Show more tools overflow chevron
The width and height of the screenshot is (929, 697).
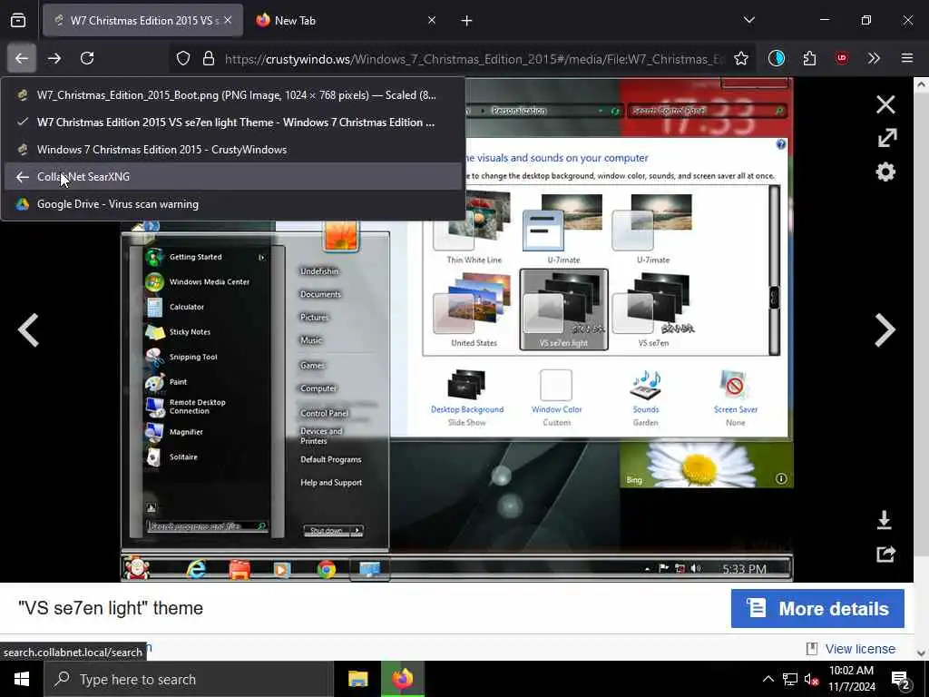874,58
